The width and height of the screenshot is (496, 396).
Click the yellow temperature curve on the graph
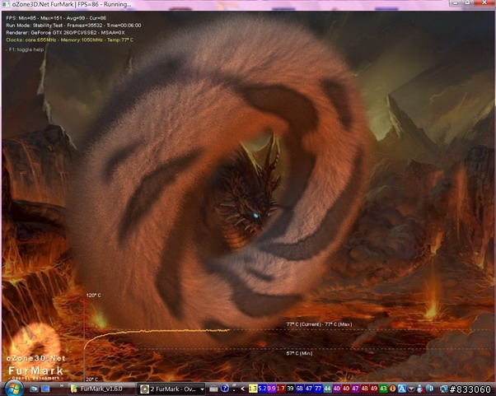[x=158, y=331]
